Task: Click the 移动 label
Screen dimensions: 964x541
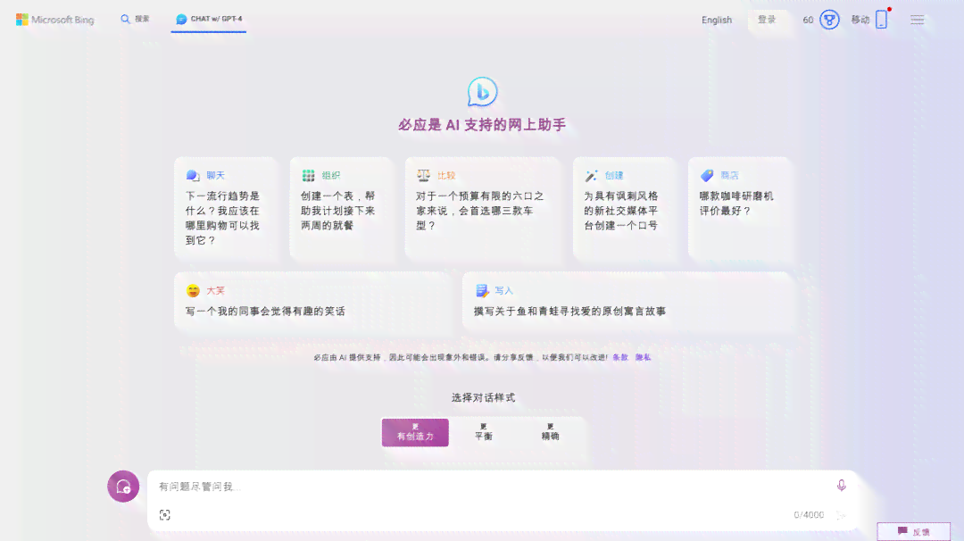Action: tap(860, 20)
